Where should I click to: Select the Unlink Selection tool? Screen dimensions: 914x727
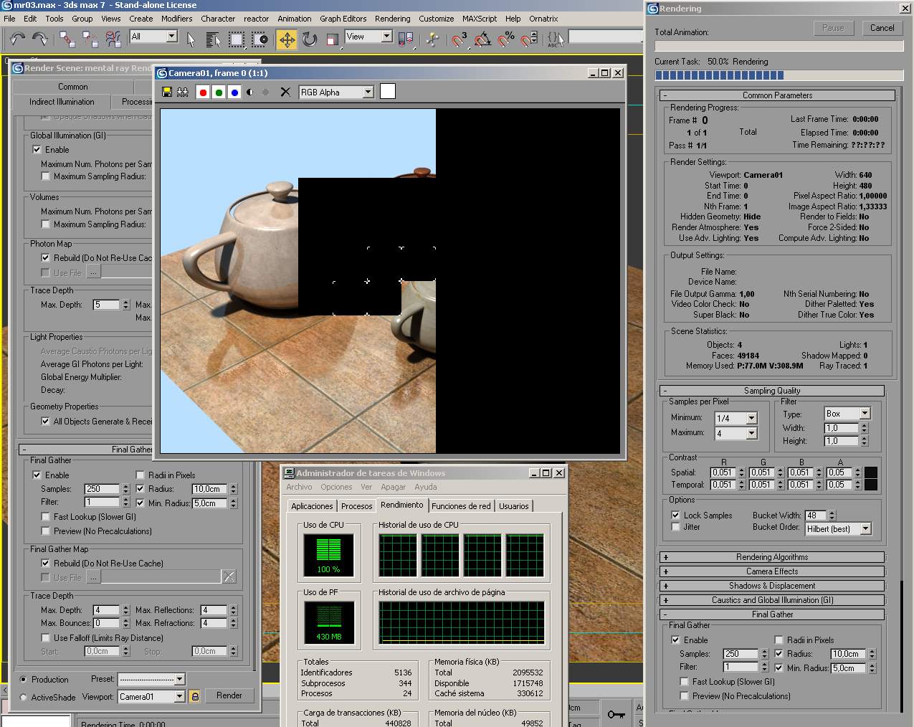pyautogui.click(x=90, y=39)
